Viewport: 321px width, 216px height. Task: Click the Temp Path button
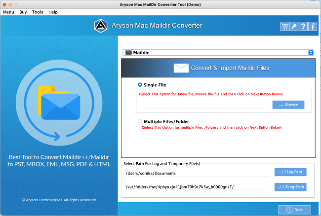pyautogui.click(x=290, y=187)
